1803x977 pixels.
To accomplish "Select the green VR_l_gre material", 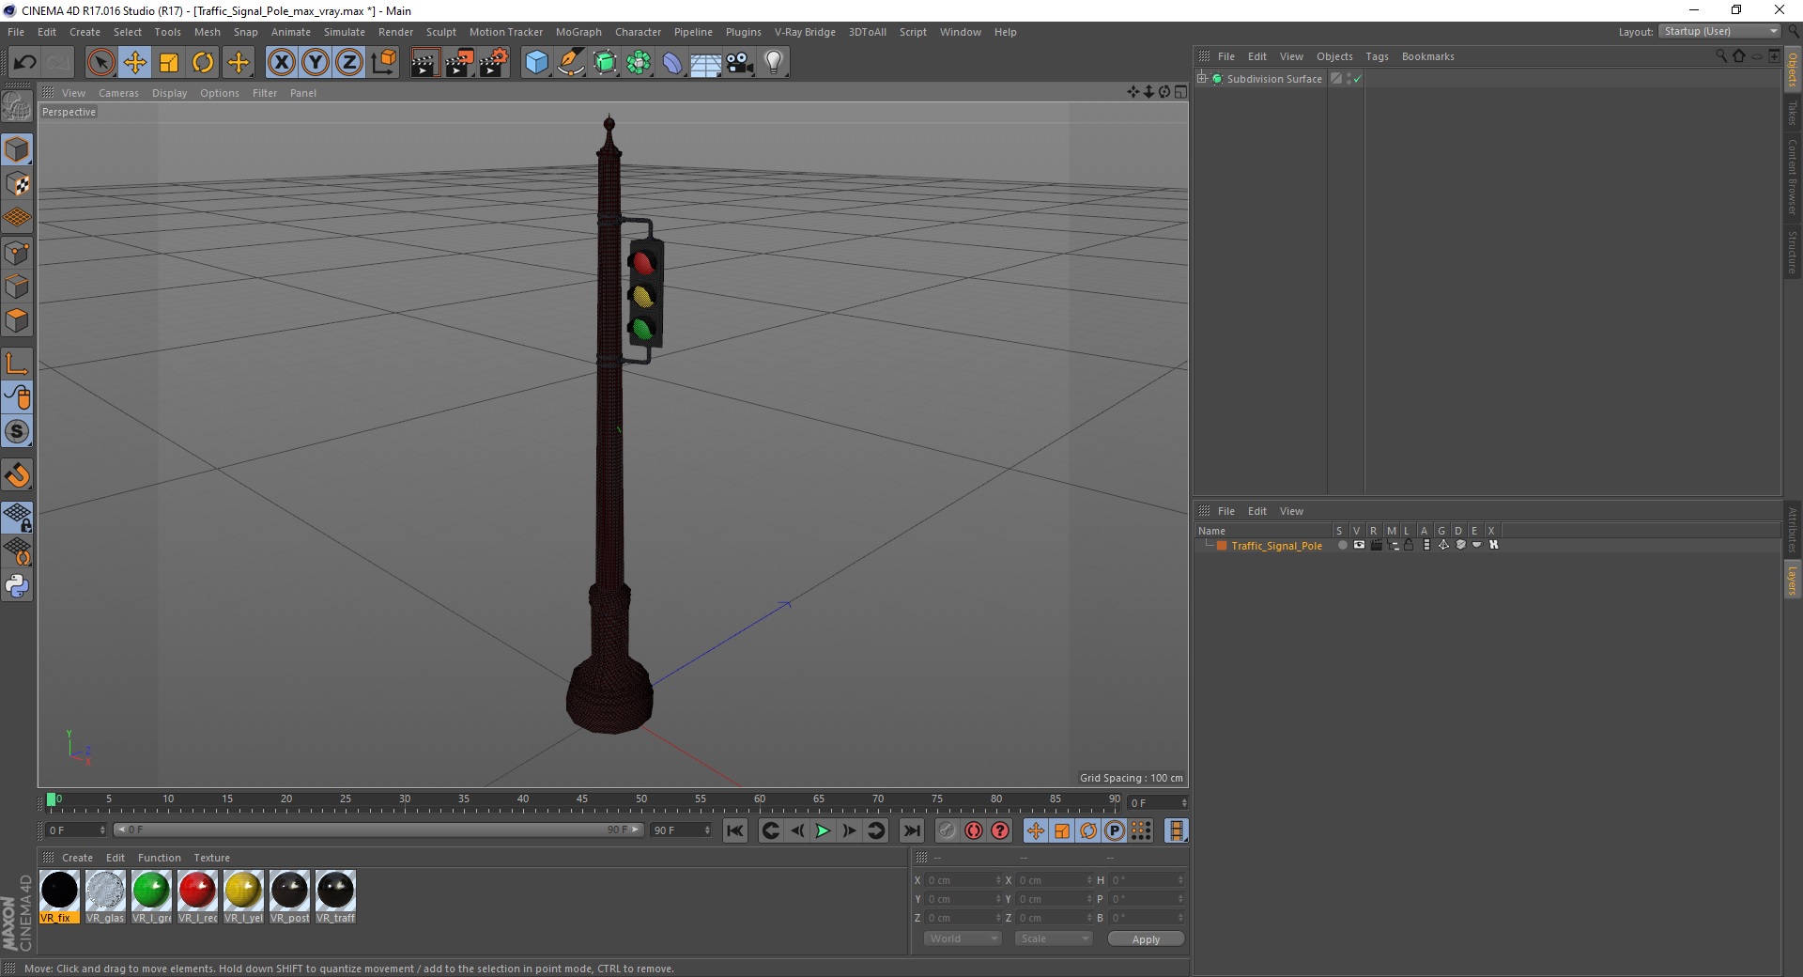I will tap(151, 897).
